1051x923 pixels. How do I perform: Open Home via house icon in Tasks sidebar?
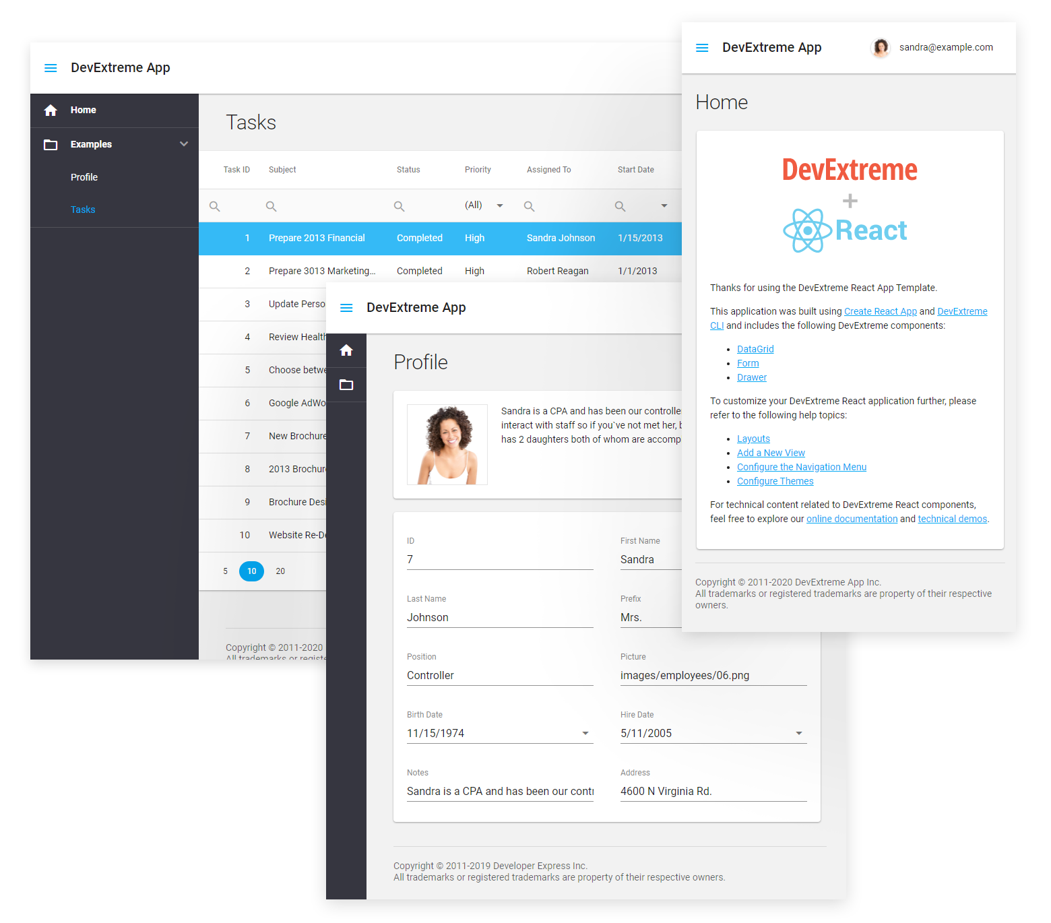point(51,110)
